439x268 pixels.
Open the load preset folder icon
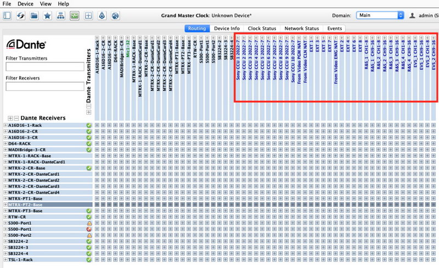click(x=34, y=15)
